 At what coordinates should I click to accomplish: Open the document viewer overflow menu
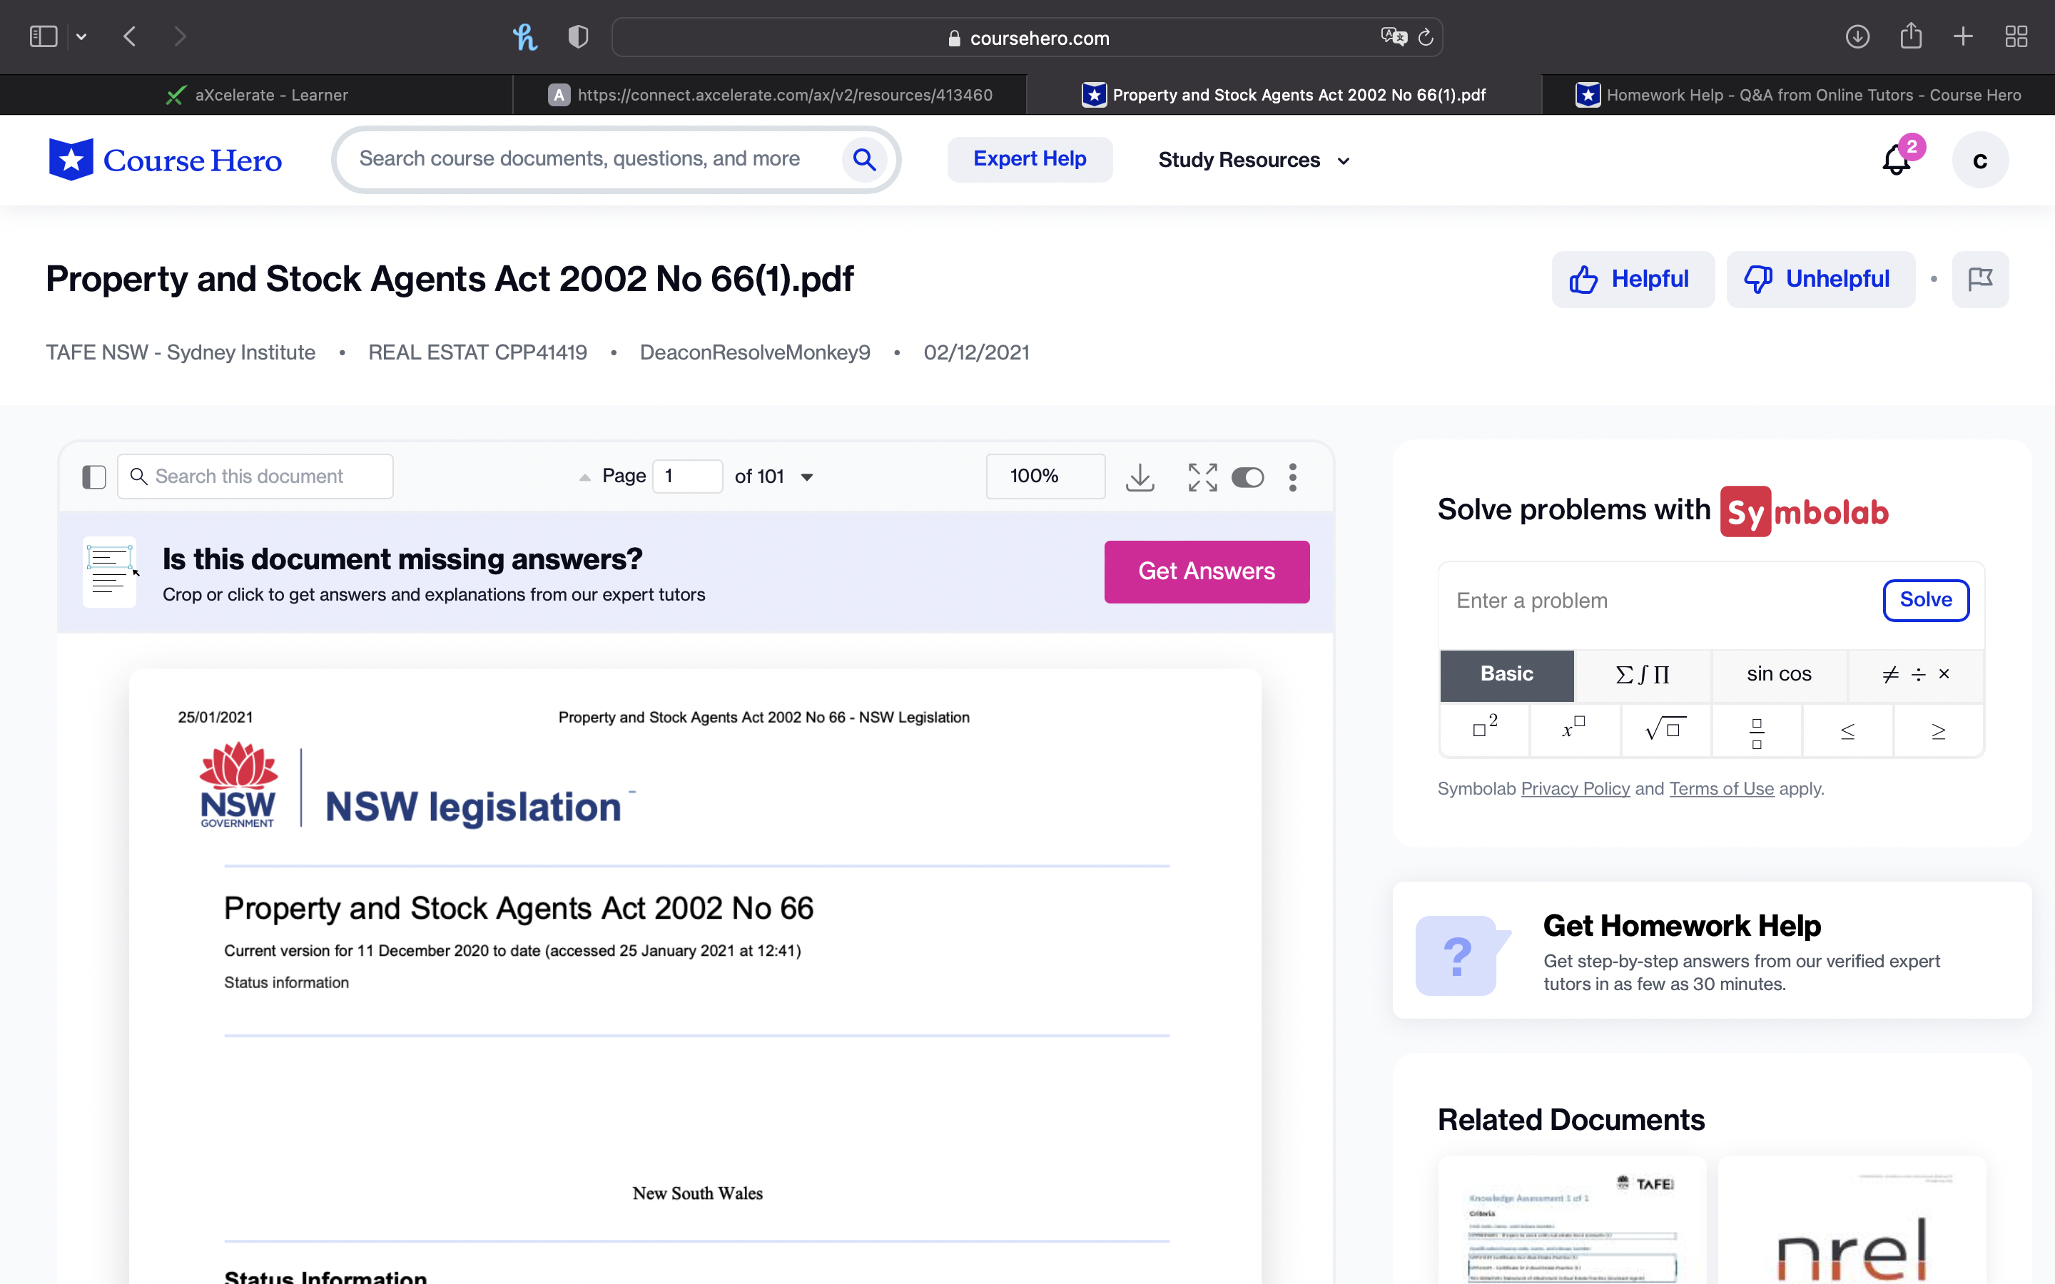1292,477
